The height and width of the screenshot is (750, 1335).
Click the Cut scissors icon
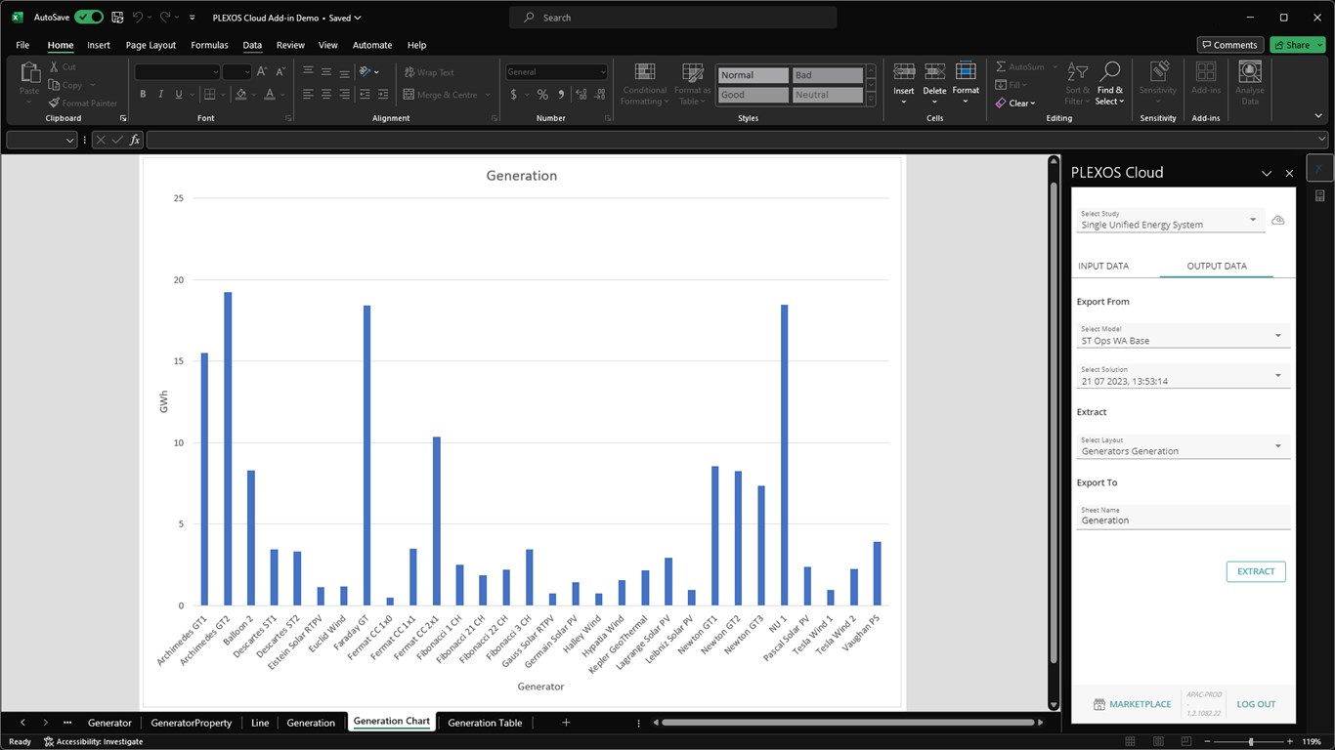[x=55, y=66]
